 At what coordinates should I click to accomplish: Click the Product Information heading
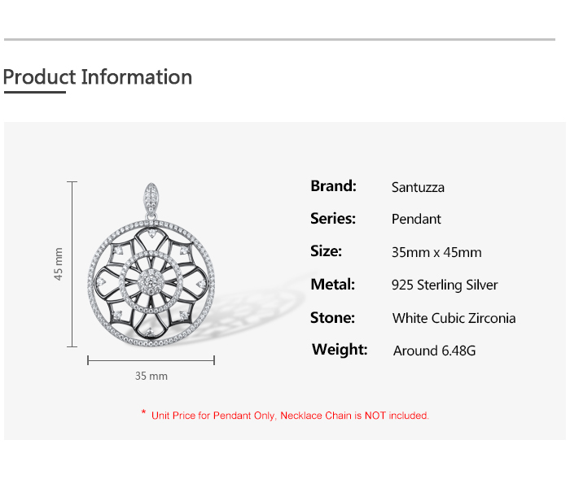pos(98,77)
